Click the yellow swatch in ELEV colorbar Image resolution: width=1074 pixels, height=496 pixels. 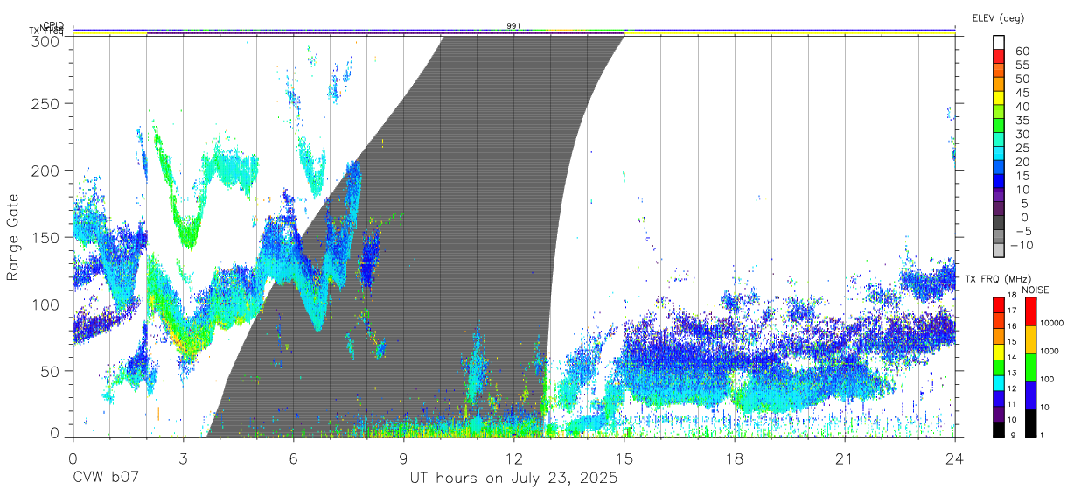(x=999, y=98)
